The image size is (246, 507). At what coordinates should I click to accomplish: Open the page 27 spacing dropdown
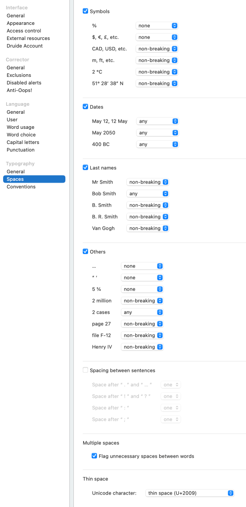[142, 323]
